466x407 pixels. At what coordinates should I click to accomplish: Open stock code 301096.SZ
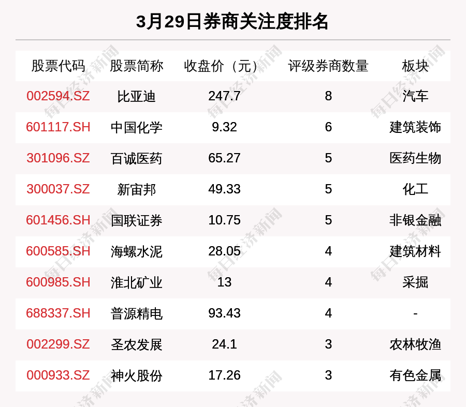[x=58, y=158]
